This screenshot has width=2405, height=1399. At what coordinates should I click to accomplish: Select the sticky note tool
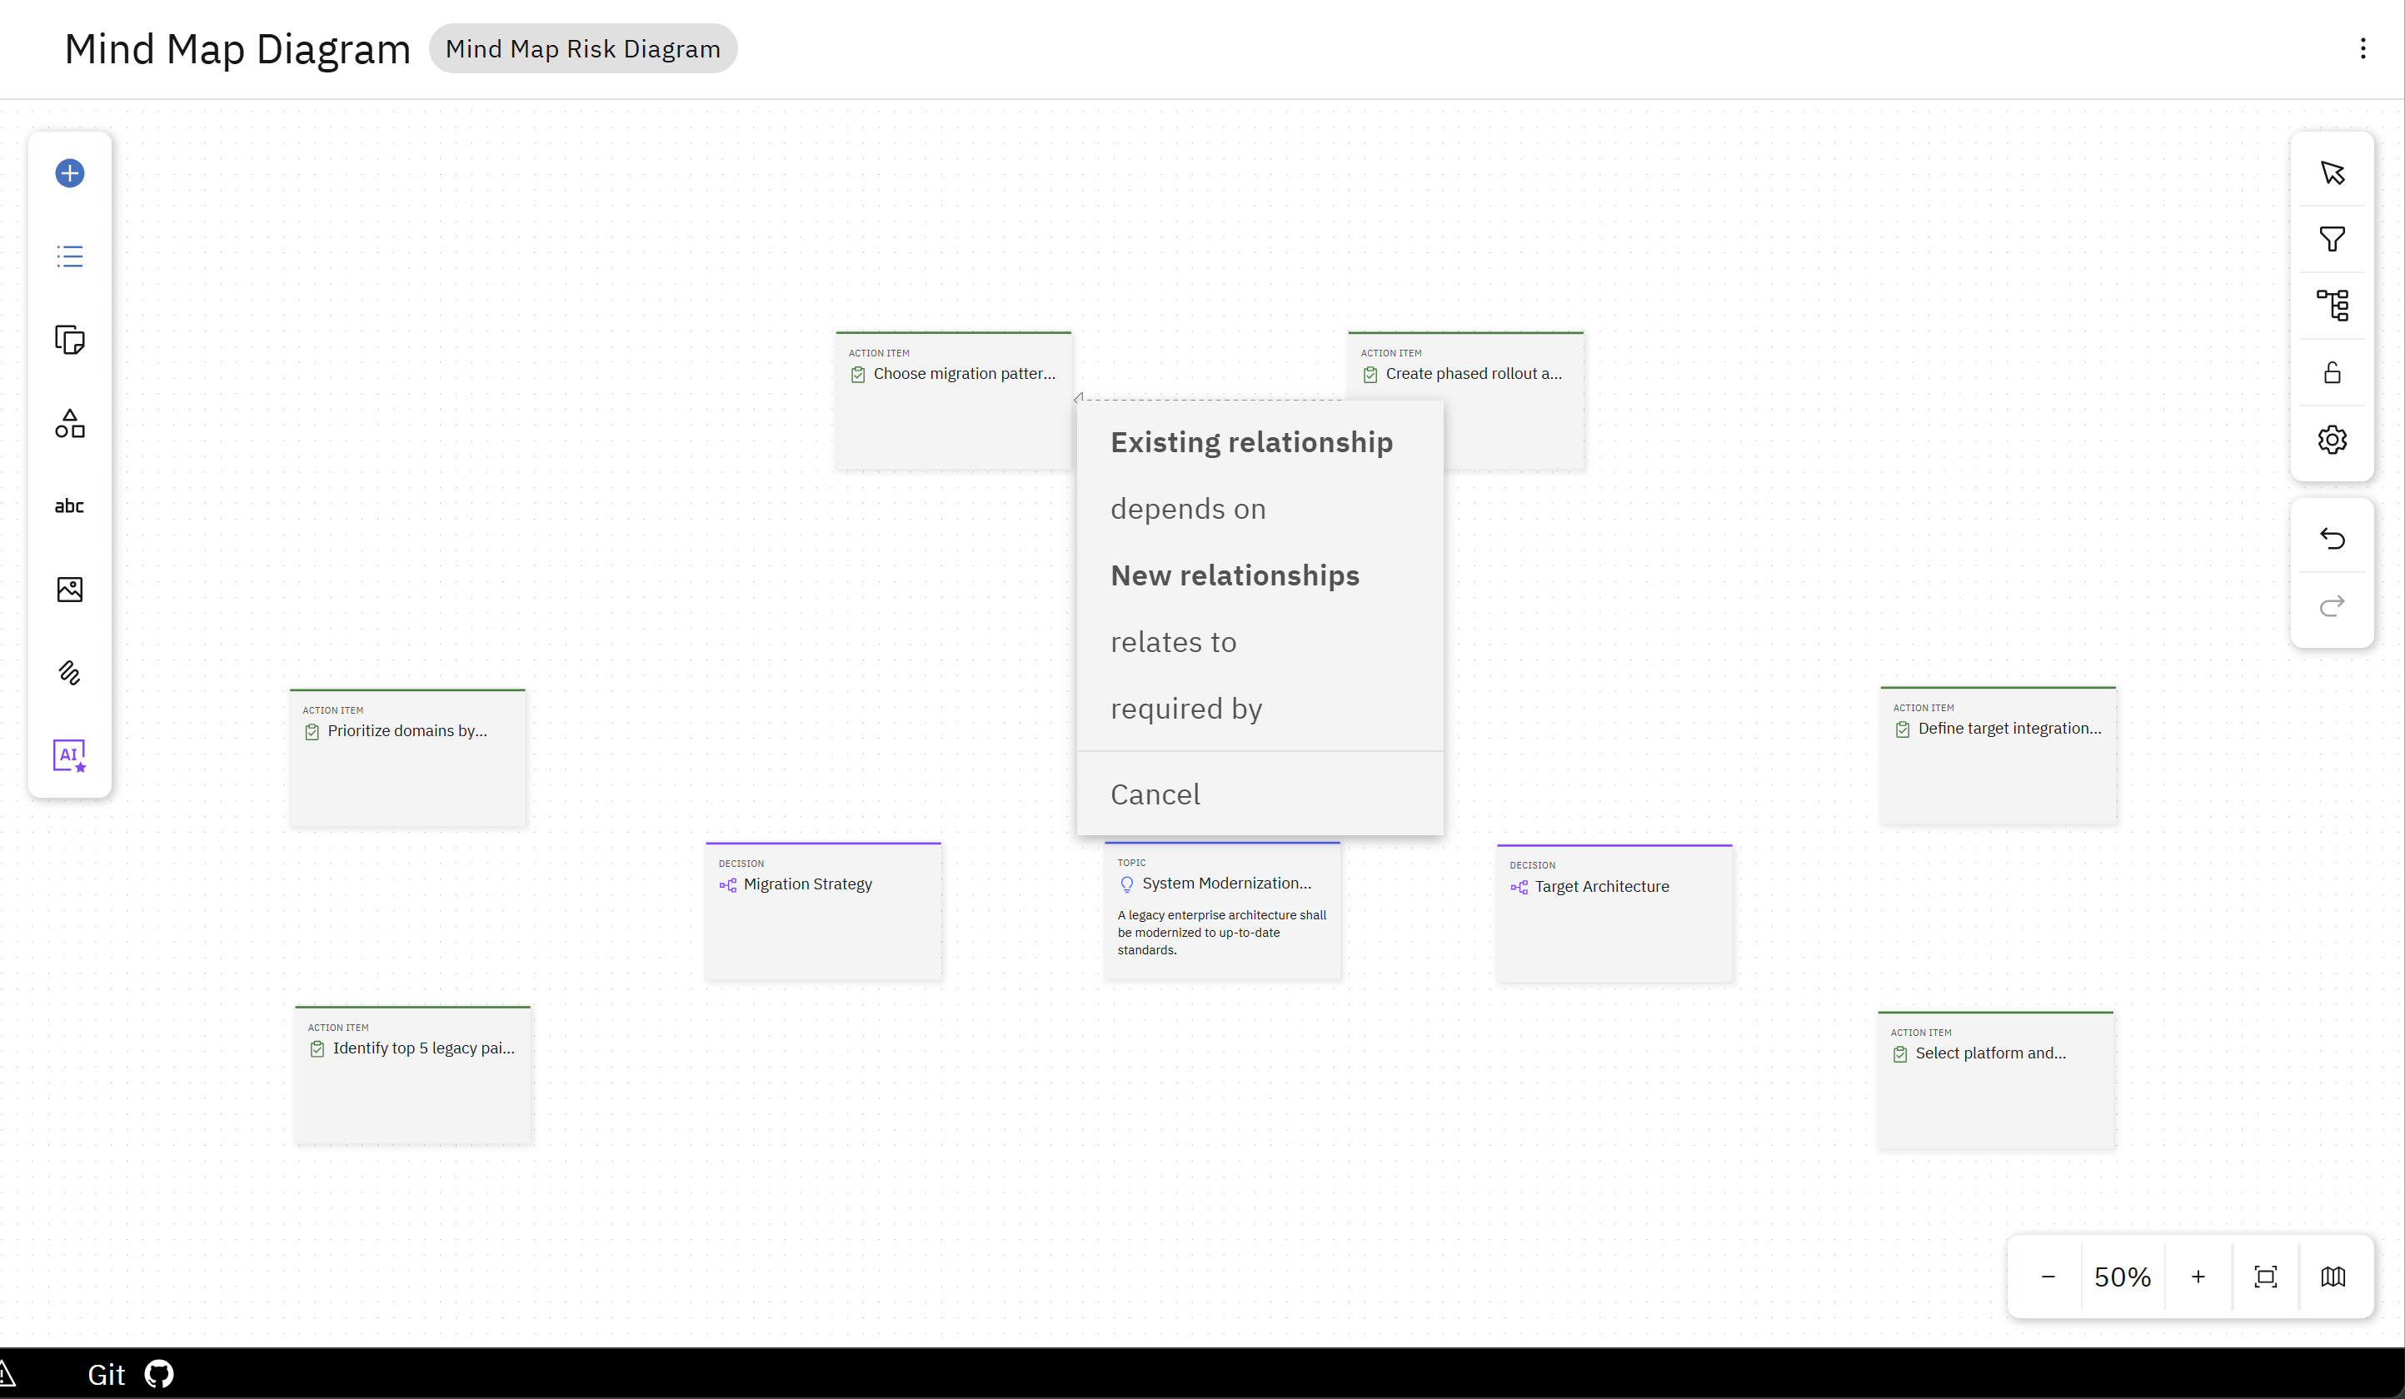[70, 340]
